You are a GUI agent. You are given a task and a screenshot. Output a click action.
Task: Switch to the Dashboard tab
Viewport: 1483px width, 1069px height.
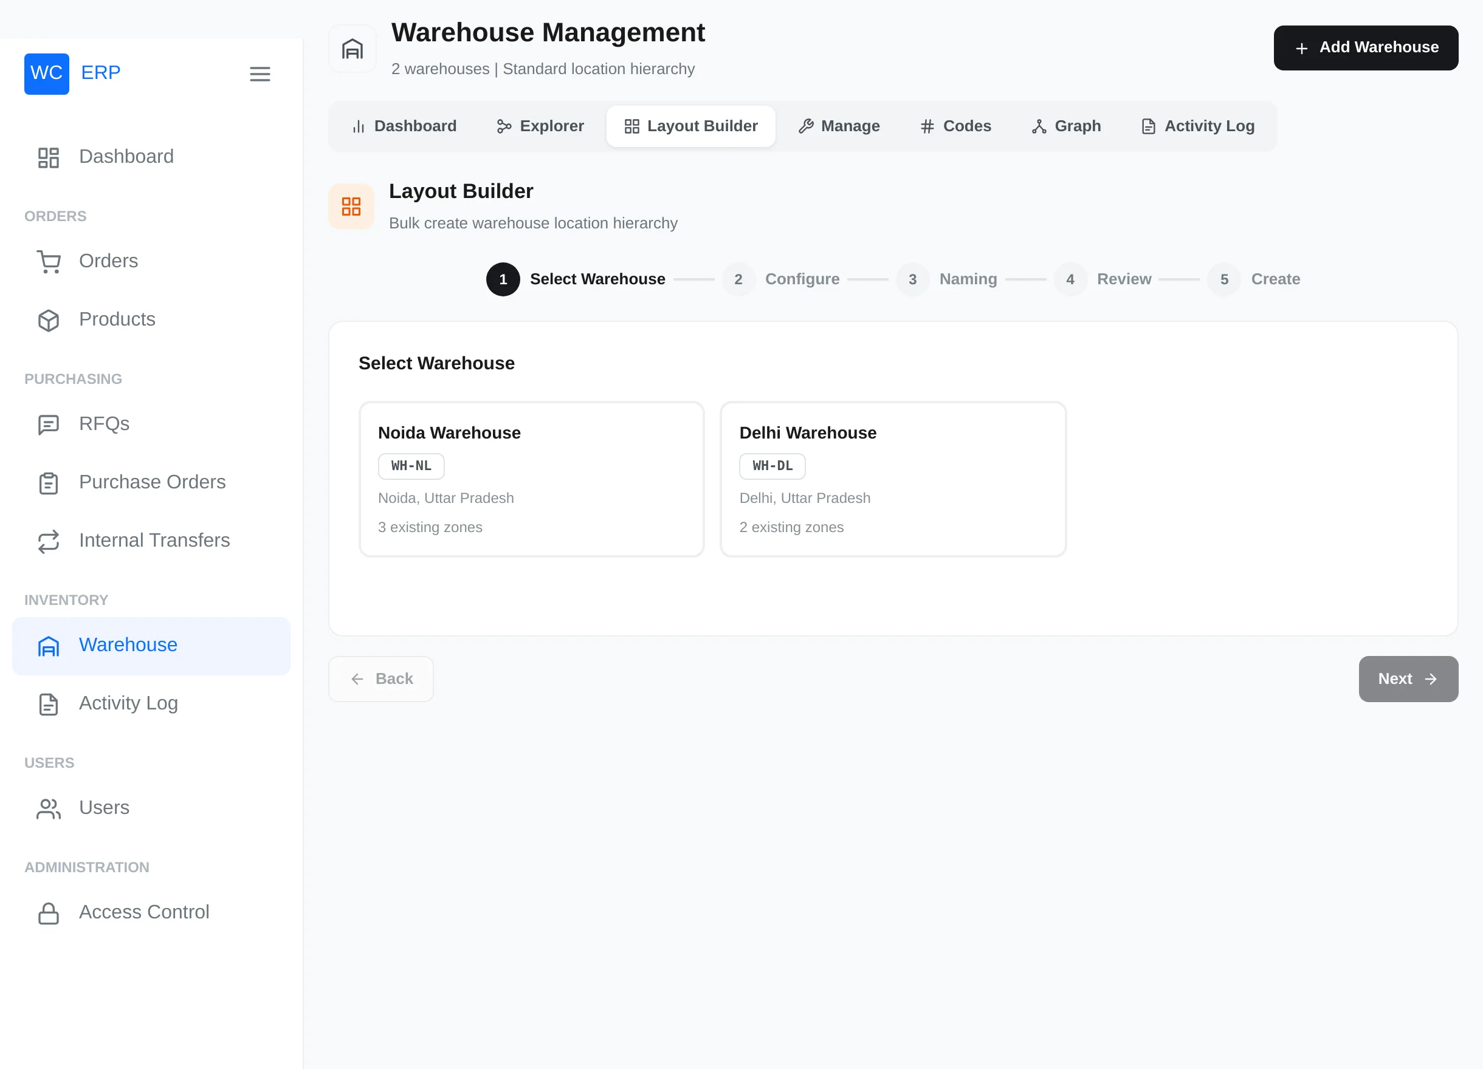(x=404, y=126)
